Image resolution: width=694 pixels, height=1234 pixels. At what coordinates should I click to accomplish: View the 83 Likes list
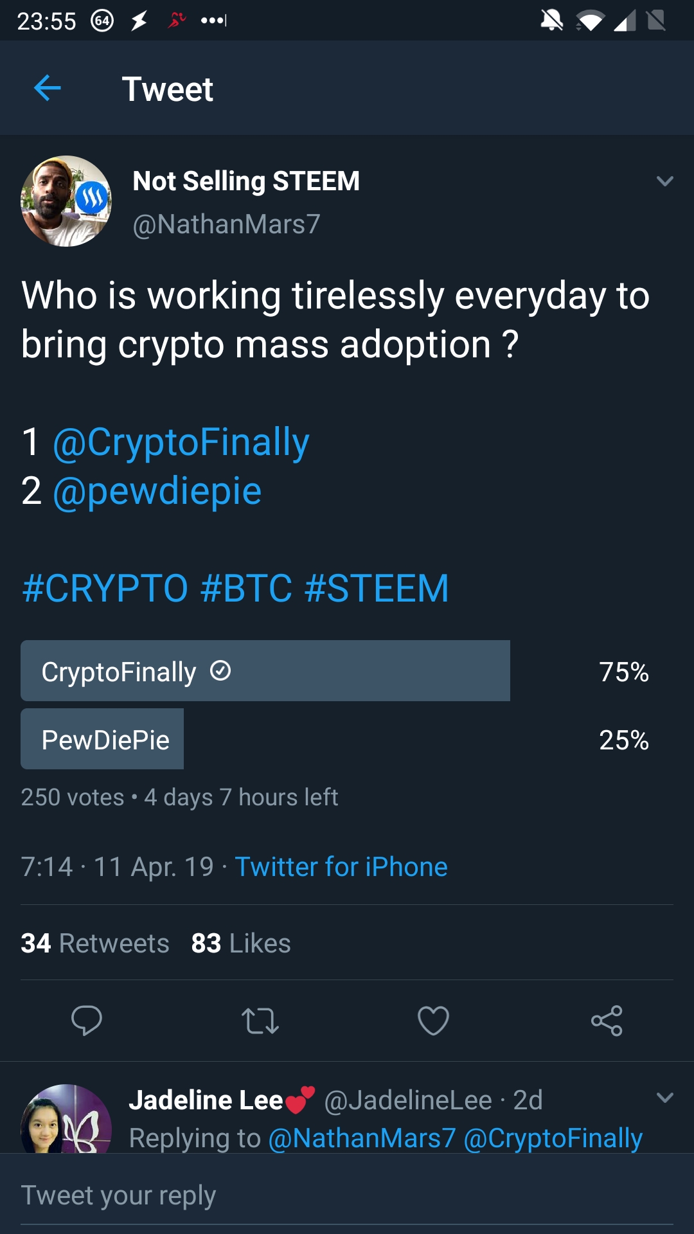point(241,943)
